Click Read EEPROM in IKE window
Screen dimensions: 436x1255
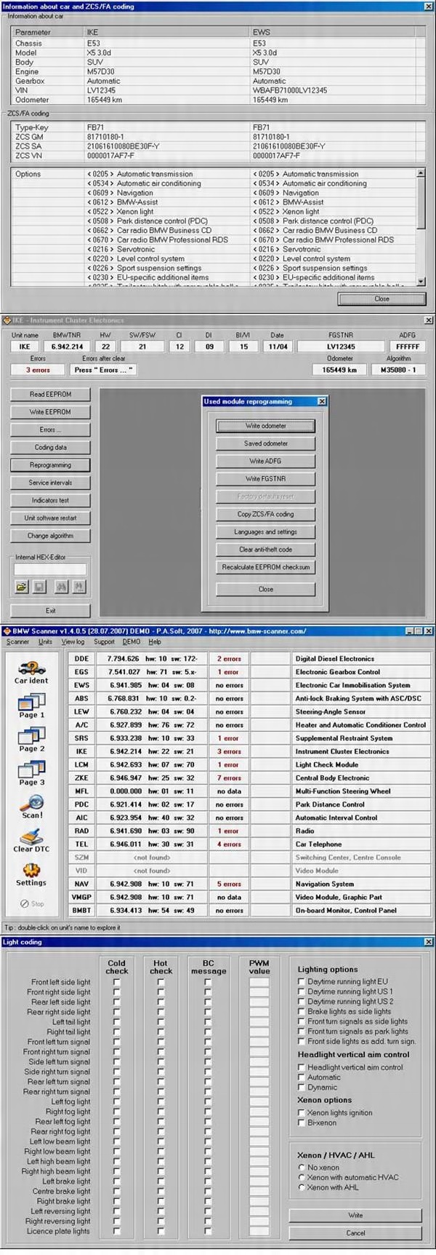tap(50, 395)
